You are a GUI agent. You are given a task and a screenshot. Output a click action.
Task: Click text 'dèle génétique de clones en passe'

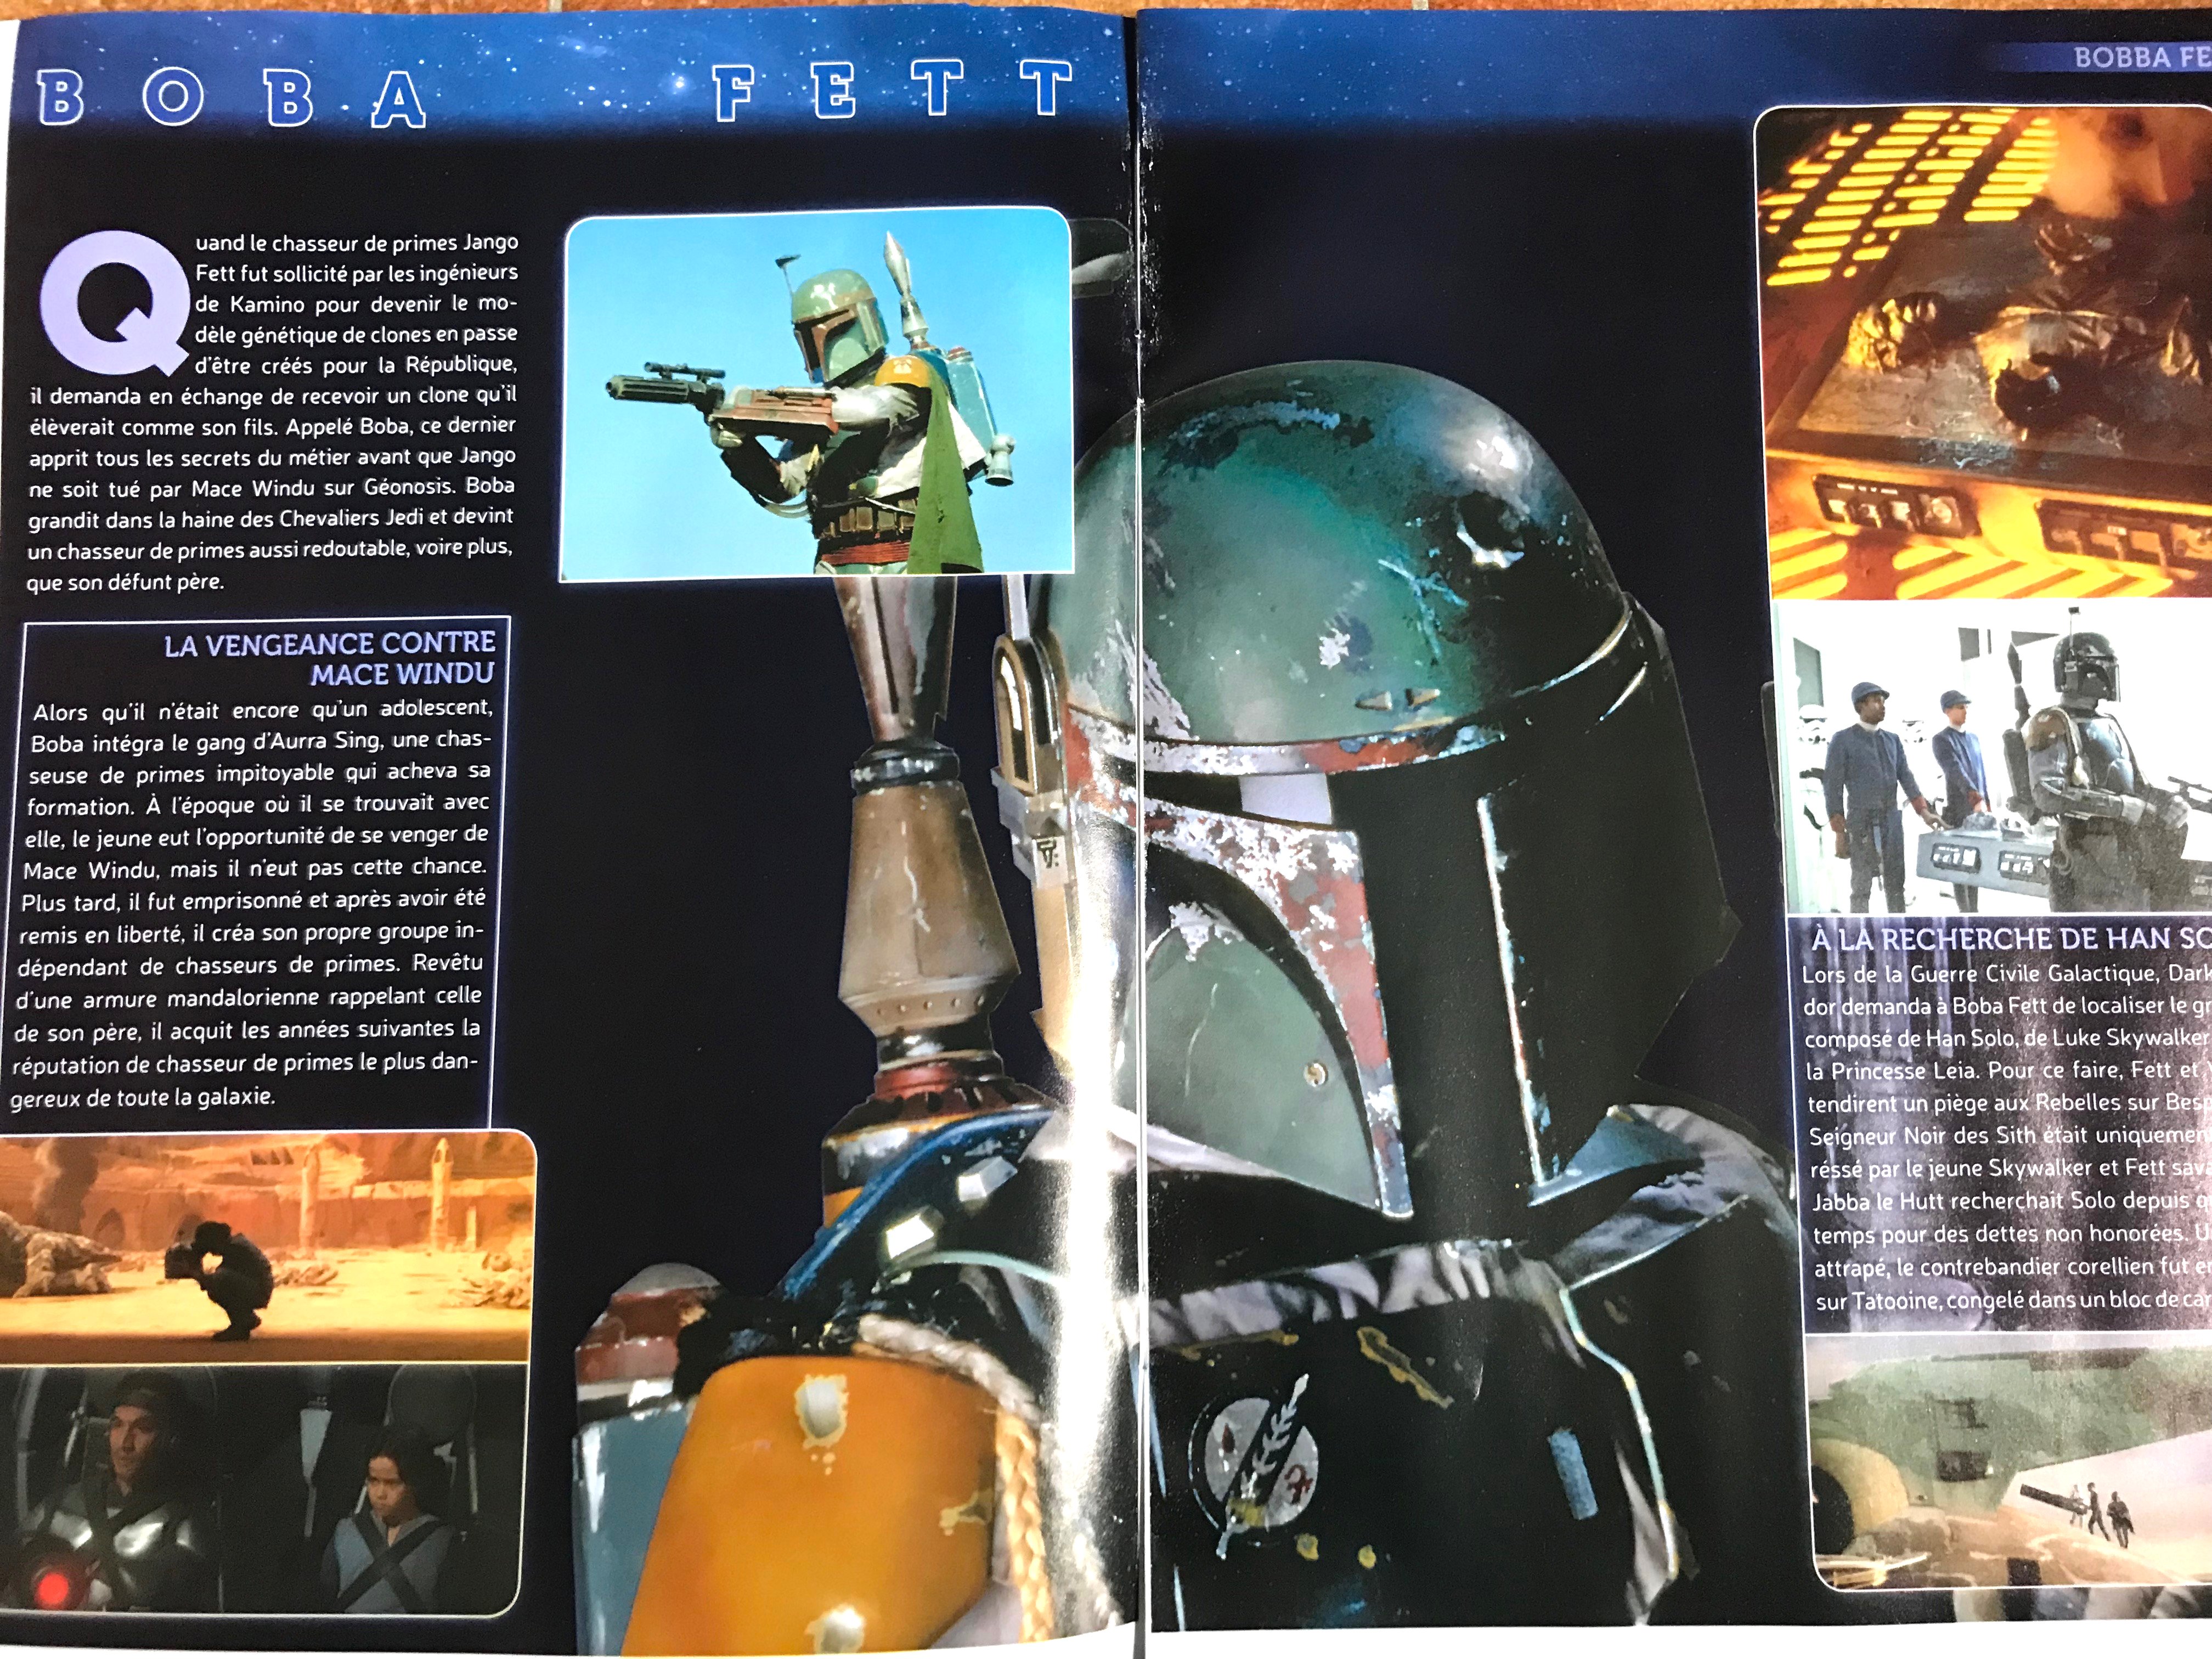pos(357,334)
